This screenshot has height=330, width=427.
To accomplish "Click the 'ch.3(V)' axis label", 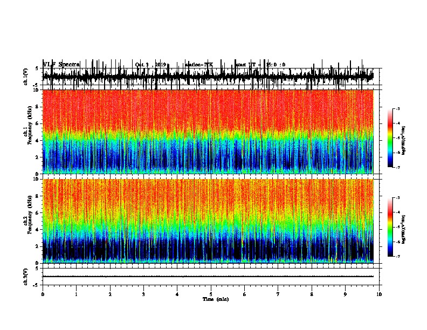I will click(x=25, y=277).
